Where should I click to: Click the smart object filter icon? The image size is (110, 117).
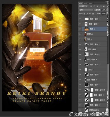[104, 6]
